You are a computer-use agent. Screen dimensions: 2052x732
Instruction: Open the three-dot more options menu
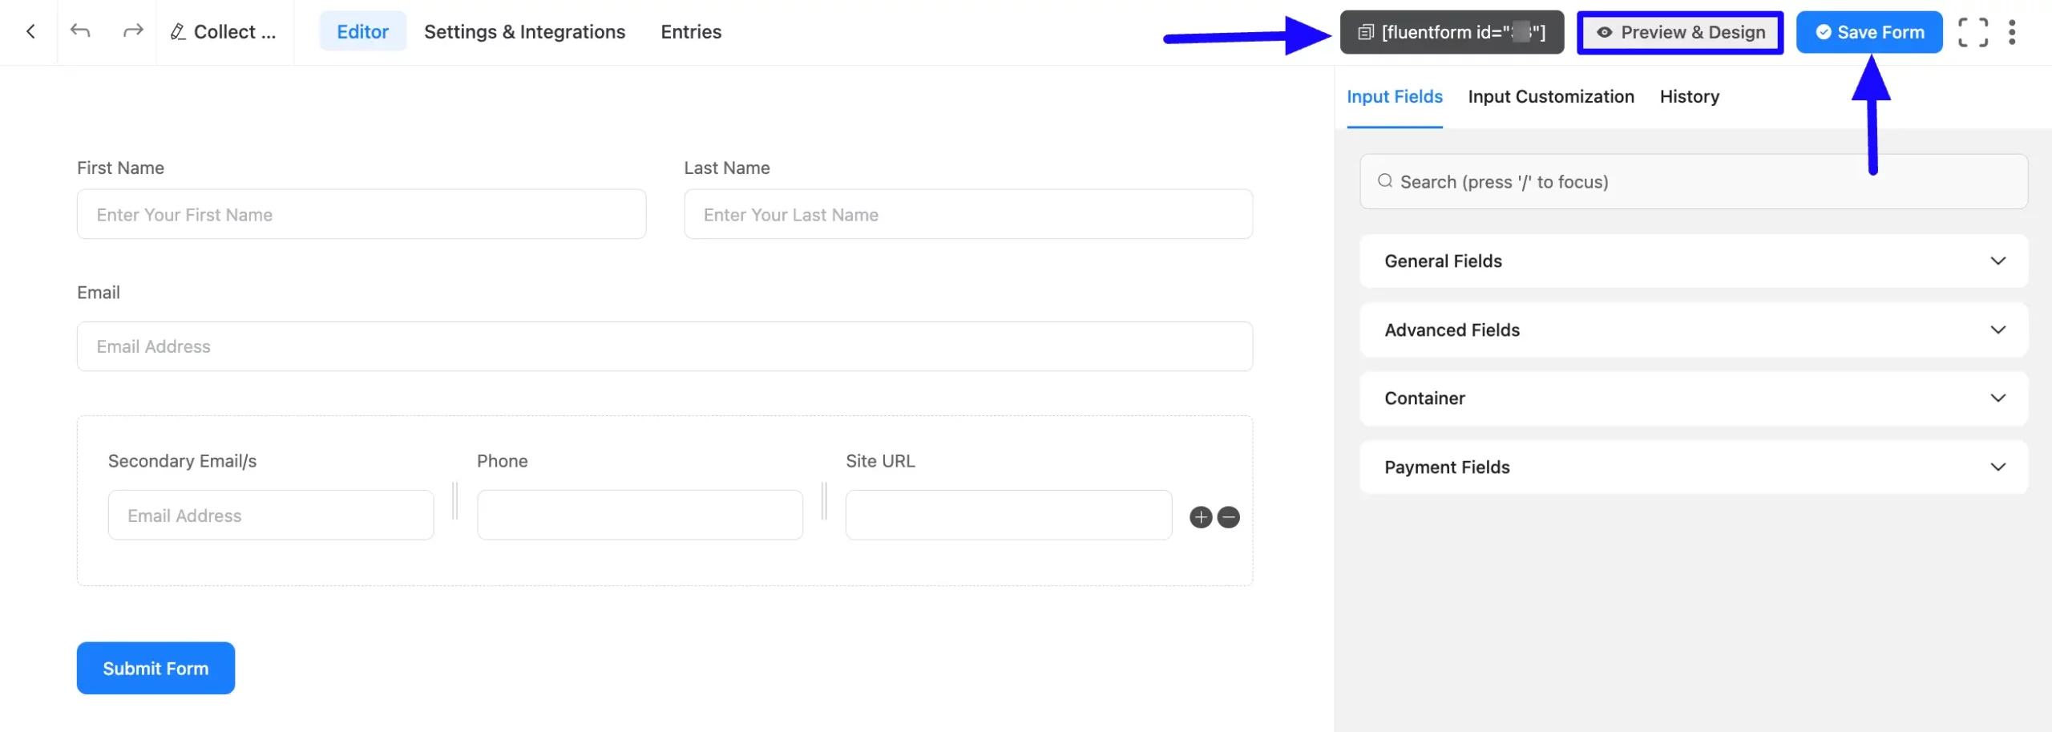2012,32
